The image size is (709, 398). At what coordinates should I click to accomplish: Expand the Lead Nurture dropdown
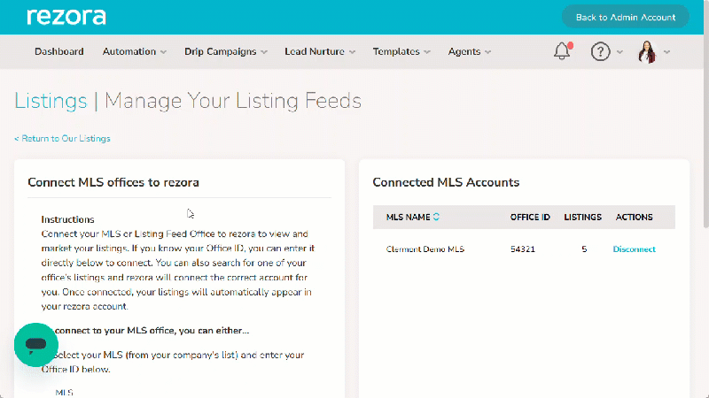(320, 51)
